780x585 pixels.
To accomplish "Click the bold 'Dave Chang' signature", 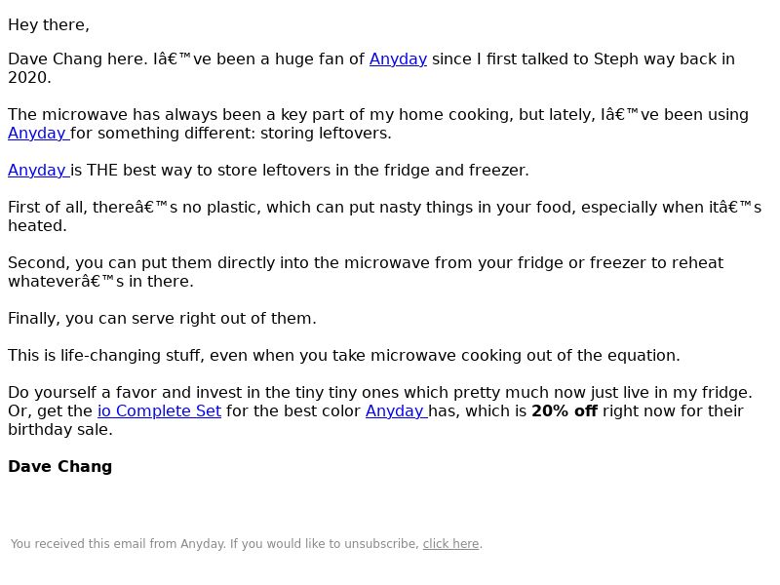I will click(60, 467).
